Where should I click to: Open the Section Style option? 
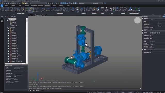36,8
